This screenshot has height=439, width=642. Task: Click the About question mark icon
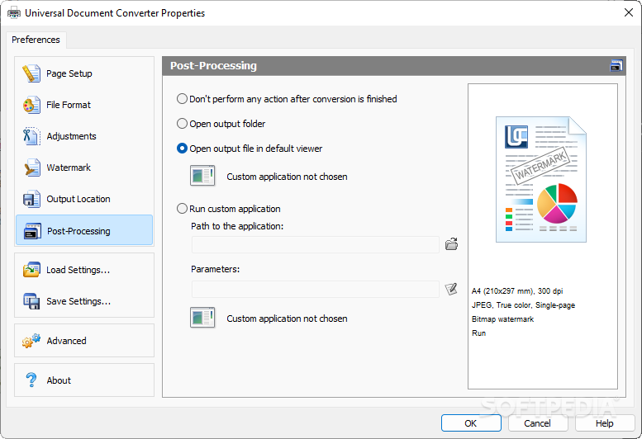[31, 380]
